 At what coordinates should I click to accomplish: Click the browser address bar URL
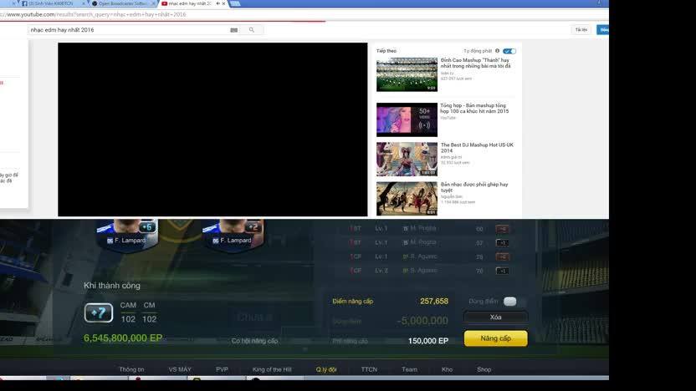[93, 15]
